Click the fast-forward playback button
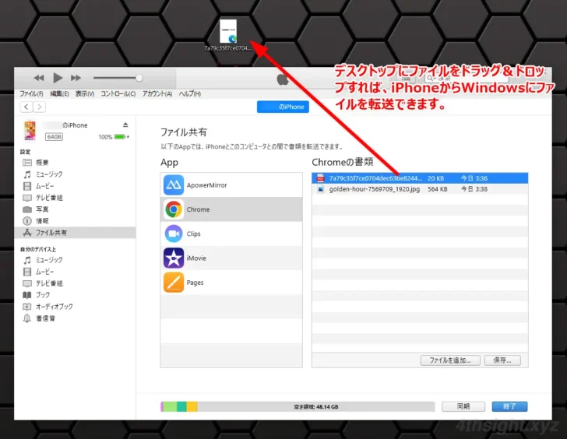 tap(76, 78)
